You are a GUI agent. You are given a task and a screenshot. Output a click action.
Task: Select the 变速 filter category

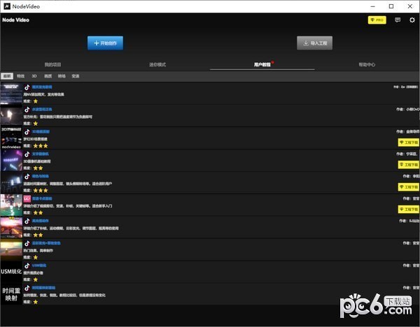[x=76, y=76]
